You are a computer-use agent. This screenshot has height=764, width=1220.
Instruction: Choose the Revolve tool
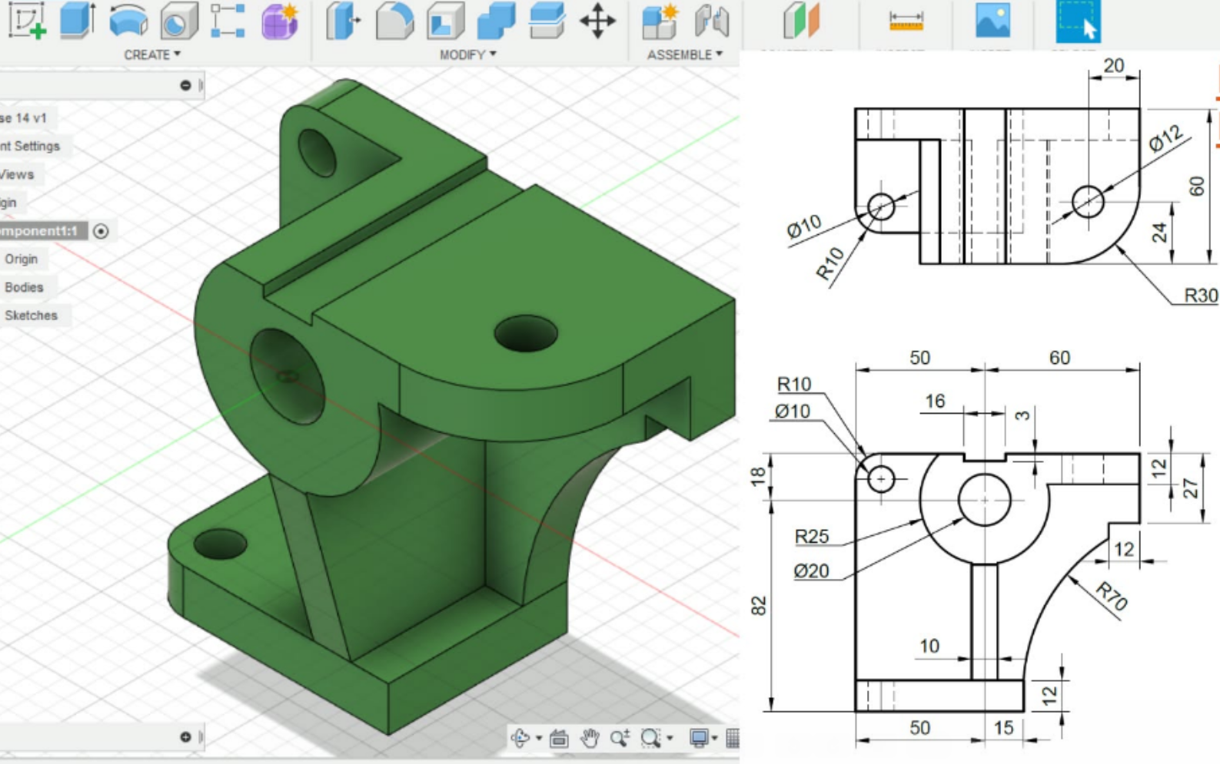(x=128, y=20)
